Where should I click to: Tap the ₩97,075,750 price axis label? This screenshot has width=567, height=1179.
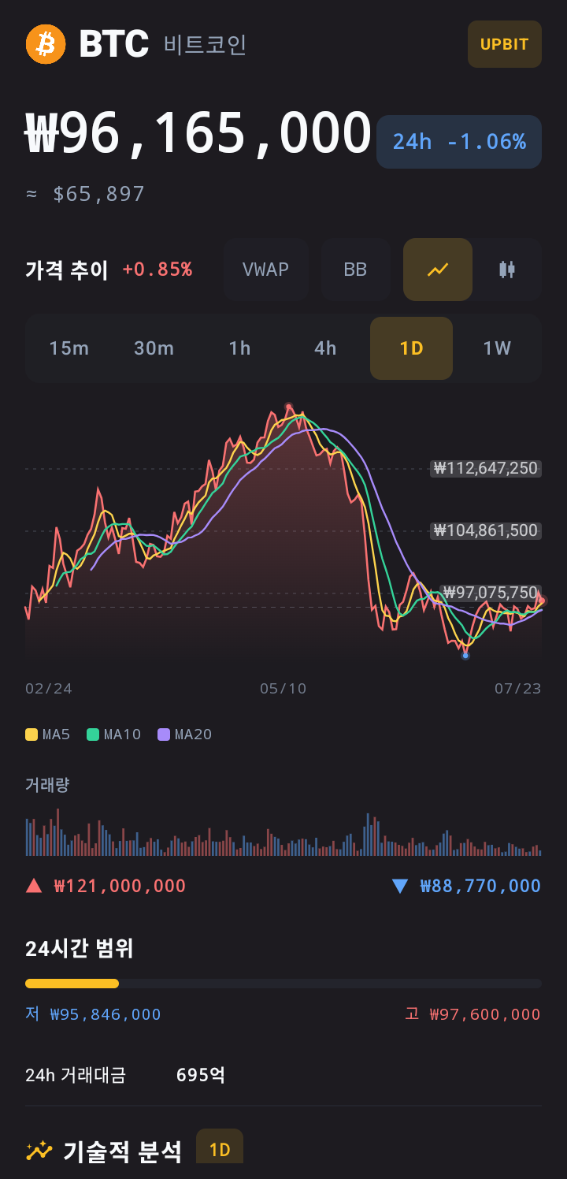point(490,593)
